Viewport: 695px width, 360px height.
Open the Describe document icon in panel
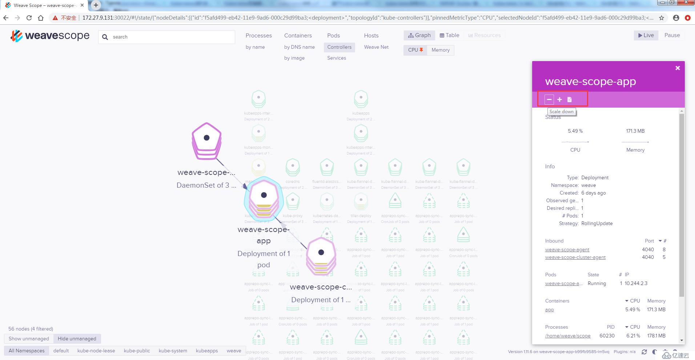570,99
